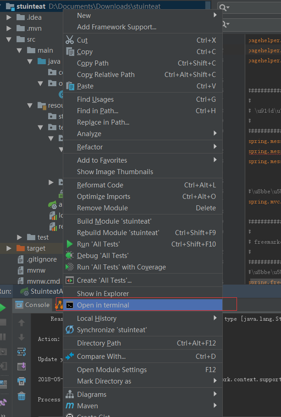
Task: Select Find Usages
Action: [x=143, y=99]
